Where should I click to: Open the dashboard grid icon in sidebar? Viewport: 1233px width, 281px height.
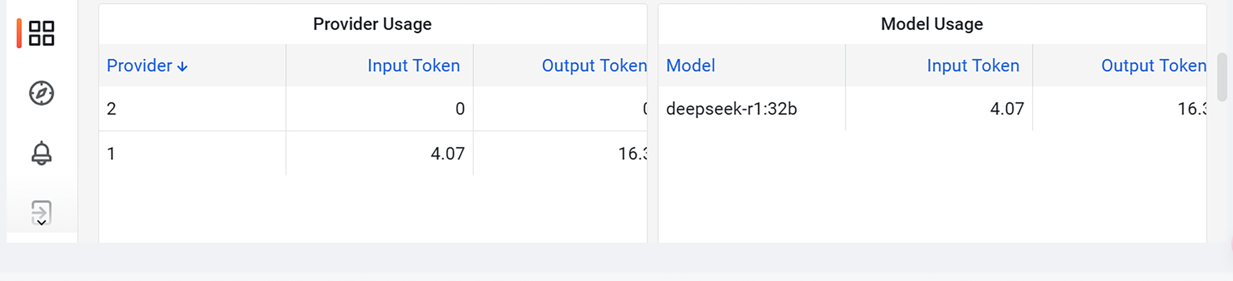tap(42, 34)
